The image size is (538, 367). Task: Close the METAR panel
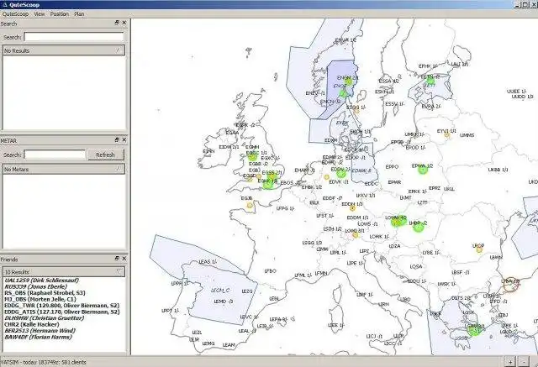pyautogui.click(x=124, y=140)
